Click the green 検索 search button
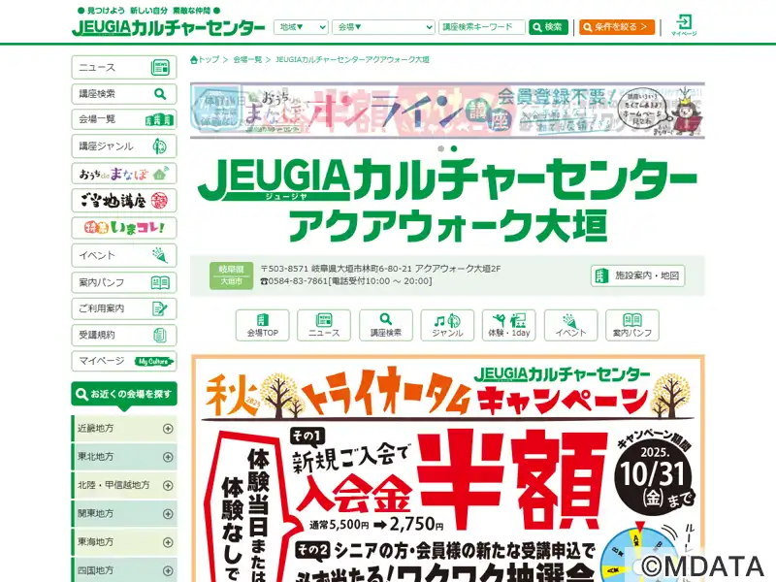The image size is (776, 582). pyautogui.click(x=548, y=27)
